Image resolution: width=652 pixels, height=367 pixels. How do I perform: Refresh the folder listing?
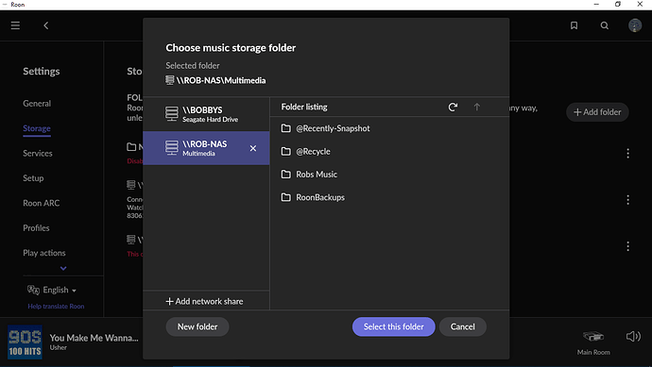coord(453,108)
